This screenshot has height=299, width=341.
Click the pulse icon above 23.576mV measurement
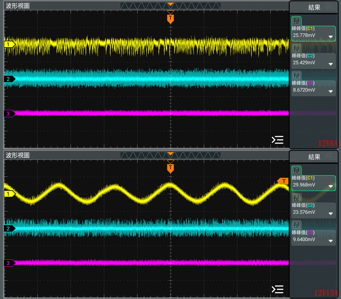pos(296,198)
